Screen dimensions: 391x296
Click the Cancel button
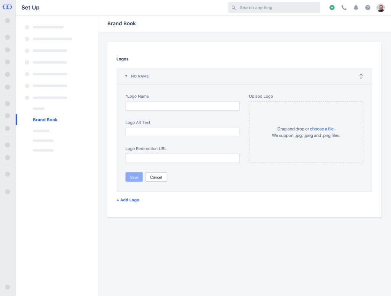pos(156,177)
